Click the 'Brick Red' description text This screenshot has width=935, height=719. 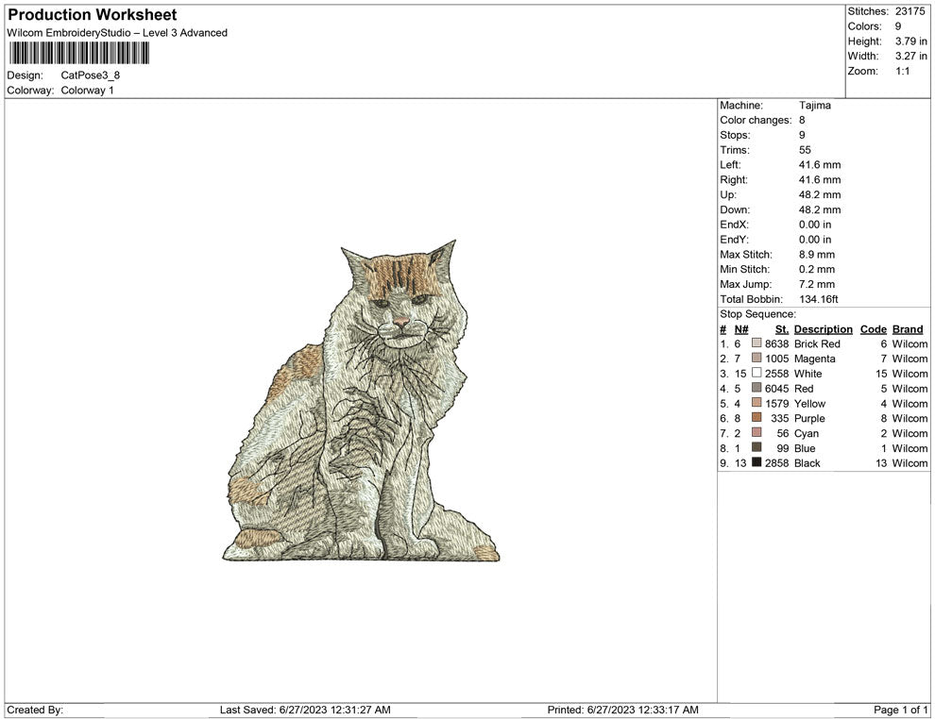pos(817,343)
